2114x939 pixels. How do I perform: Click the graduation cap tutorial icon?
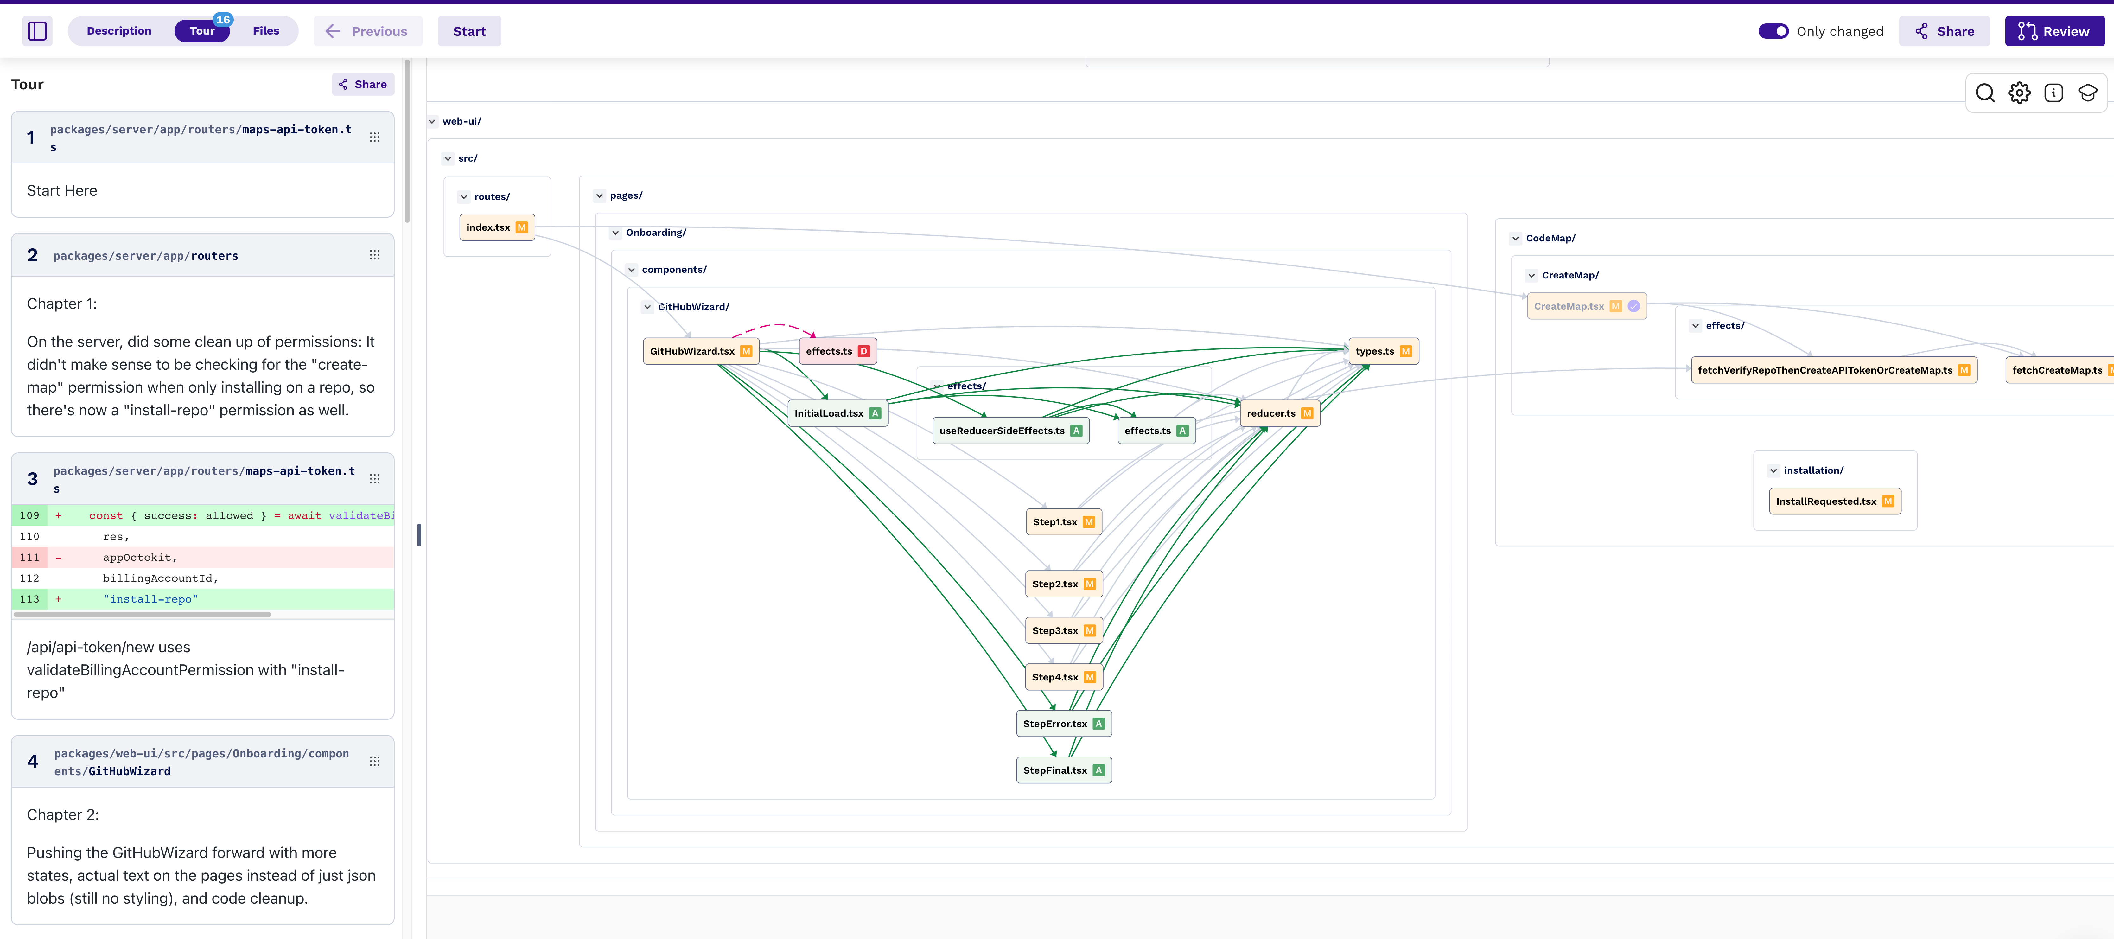click(2088, 93)
